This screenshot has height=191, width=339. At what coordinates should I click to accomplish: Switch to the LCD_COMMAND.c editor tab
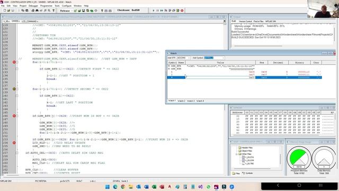coord(30,21)
